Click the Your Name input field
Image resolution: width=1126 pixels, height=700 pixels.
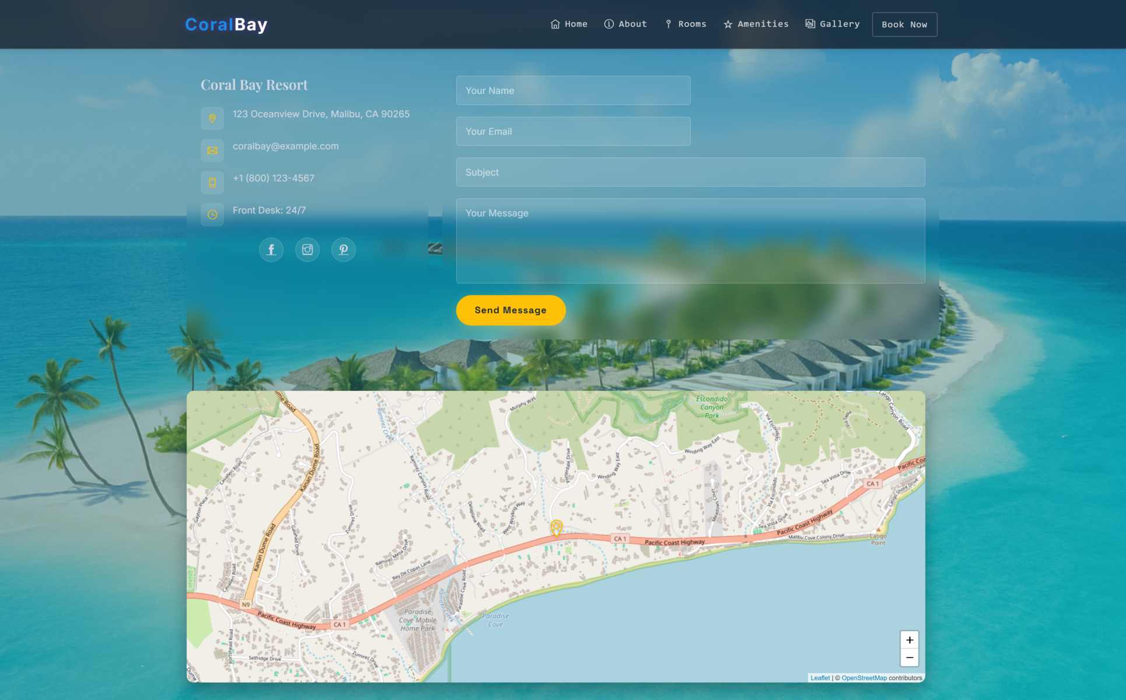click(x=573, y=90)
